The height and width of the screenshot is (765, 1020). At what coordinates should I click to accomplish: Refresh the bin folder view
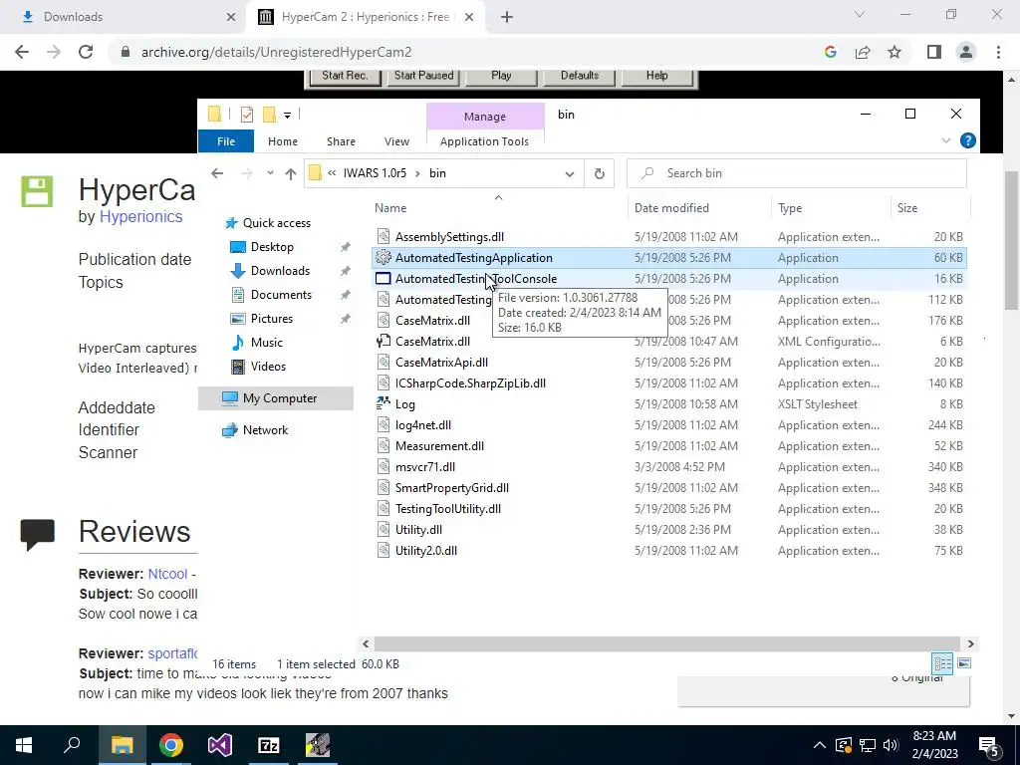599,173
